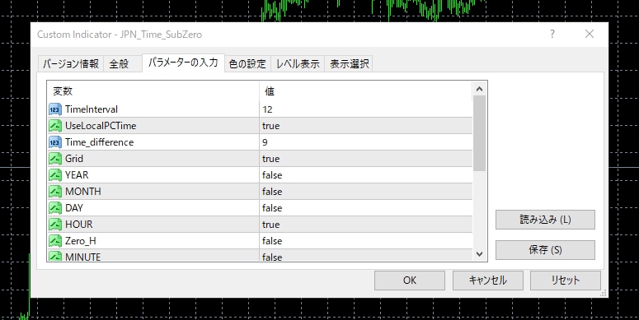Click the green icon beside Grid
The image size is (639, 320).
tap(55, 159)
